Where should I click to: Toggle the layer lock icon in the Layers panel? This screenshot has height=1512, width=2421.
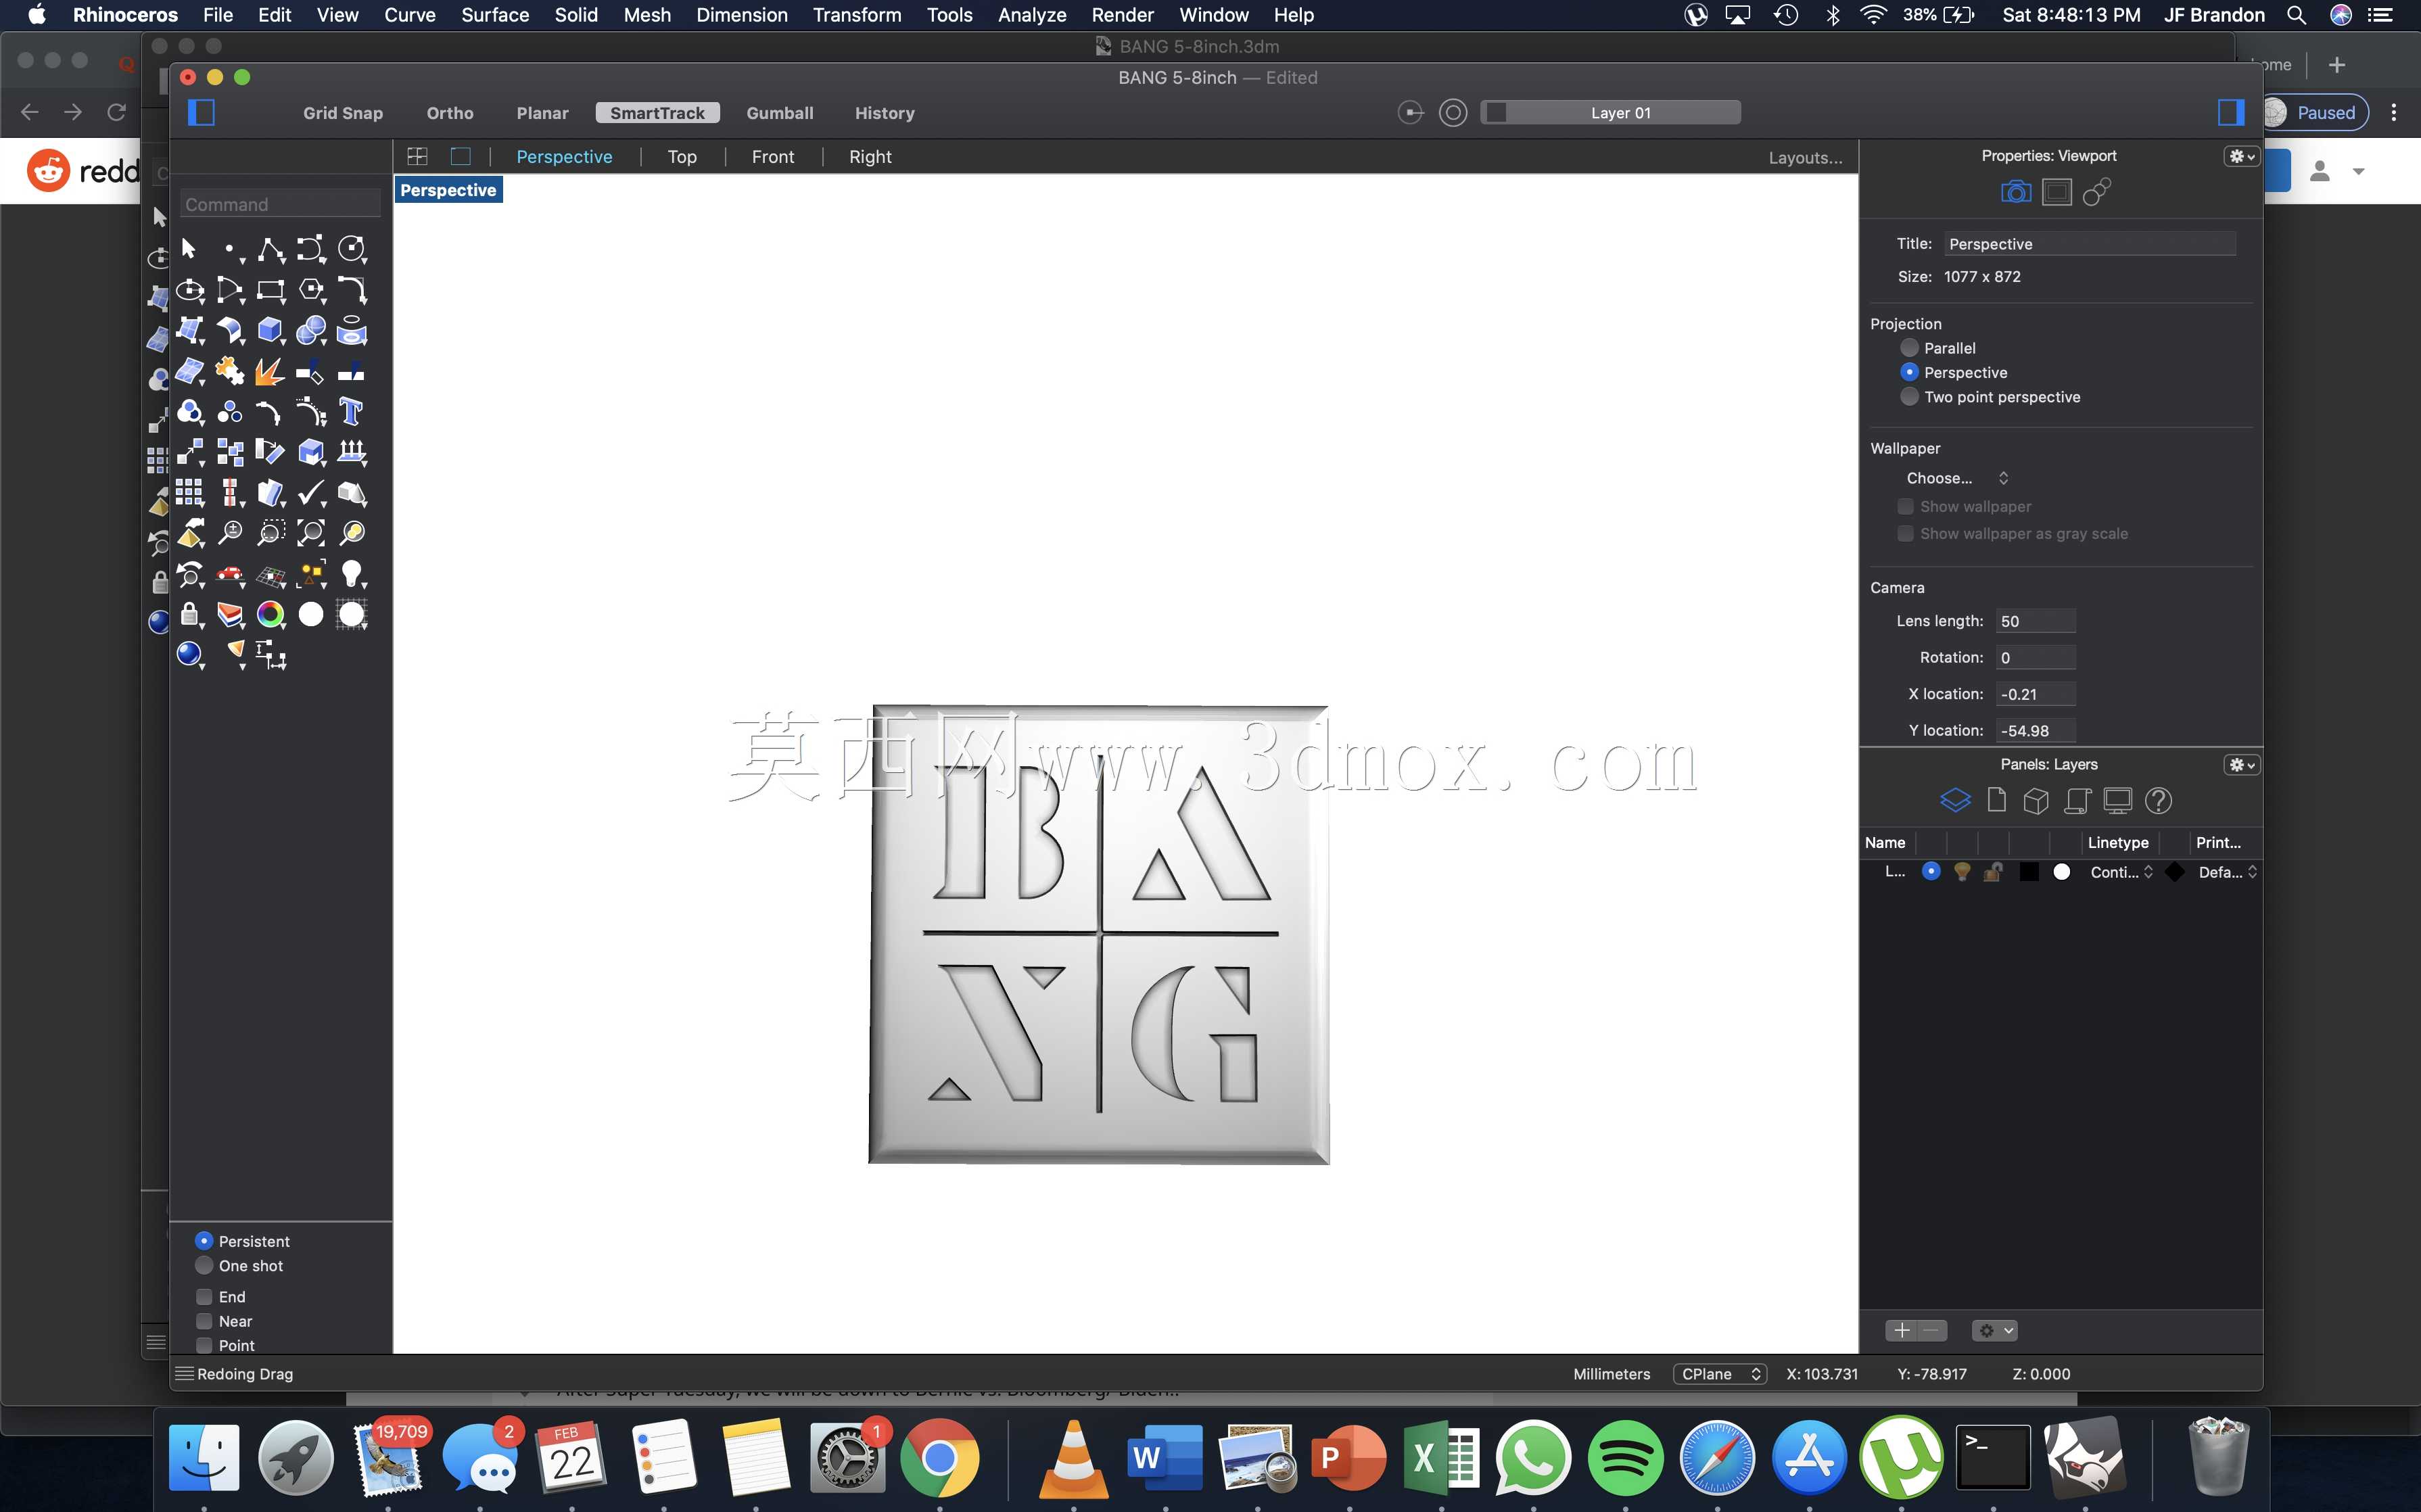pos(1993,871)
